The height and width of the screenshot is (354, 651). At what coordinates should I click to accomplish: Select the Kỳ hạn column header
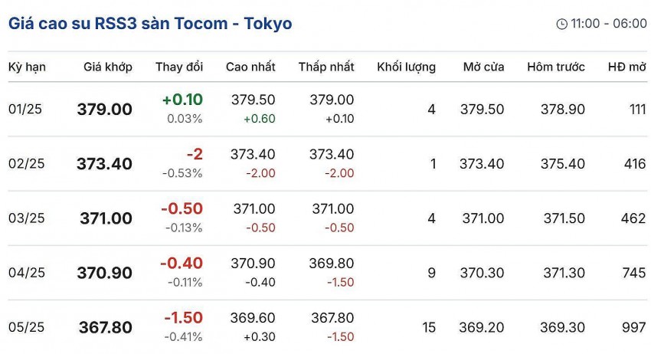coord(27,67)
